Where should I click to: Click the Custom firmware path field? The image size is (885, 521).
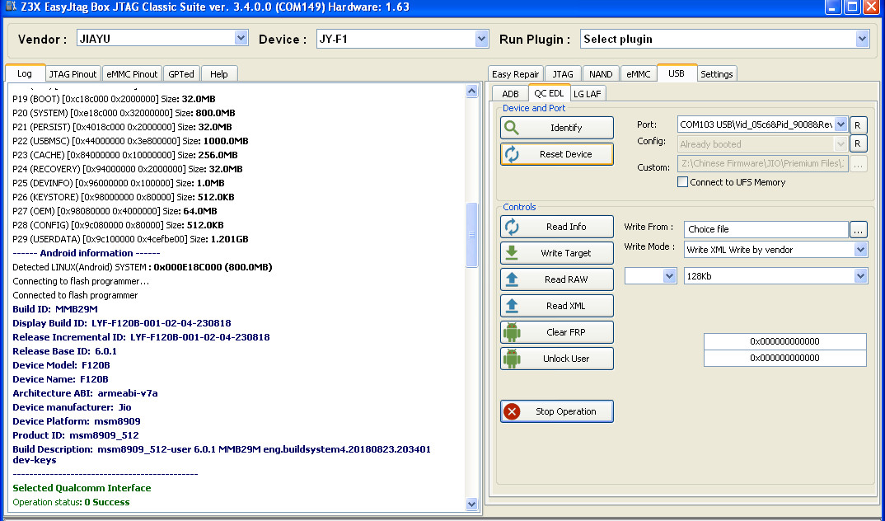(762, 164)
